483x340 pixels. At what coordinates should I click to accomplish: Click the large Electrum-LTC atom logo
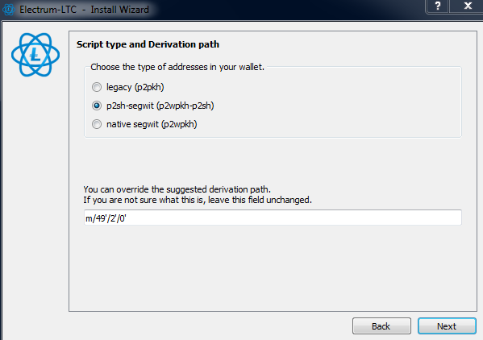click(x=35, y=55)
